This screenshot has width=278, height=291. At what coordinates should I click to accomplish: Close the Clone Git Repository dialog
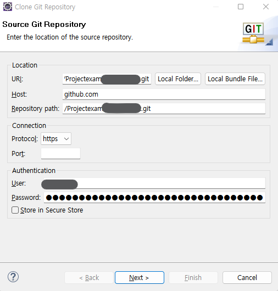pos(266,7)
